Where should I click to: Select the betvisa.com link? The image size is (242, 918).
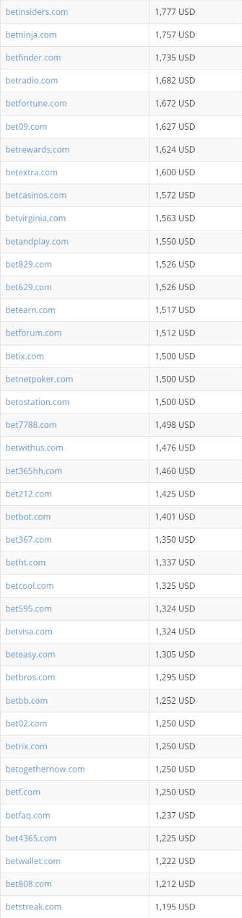[29, 631]
